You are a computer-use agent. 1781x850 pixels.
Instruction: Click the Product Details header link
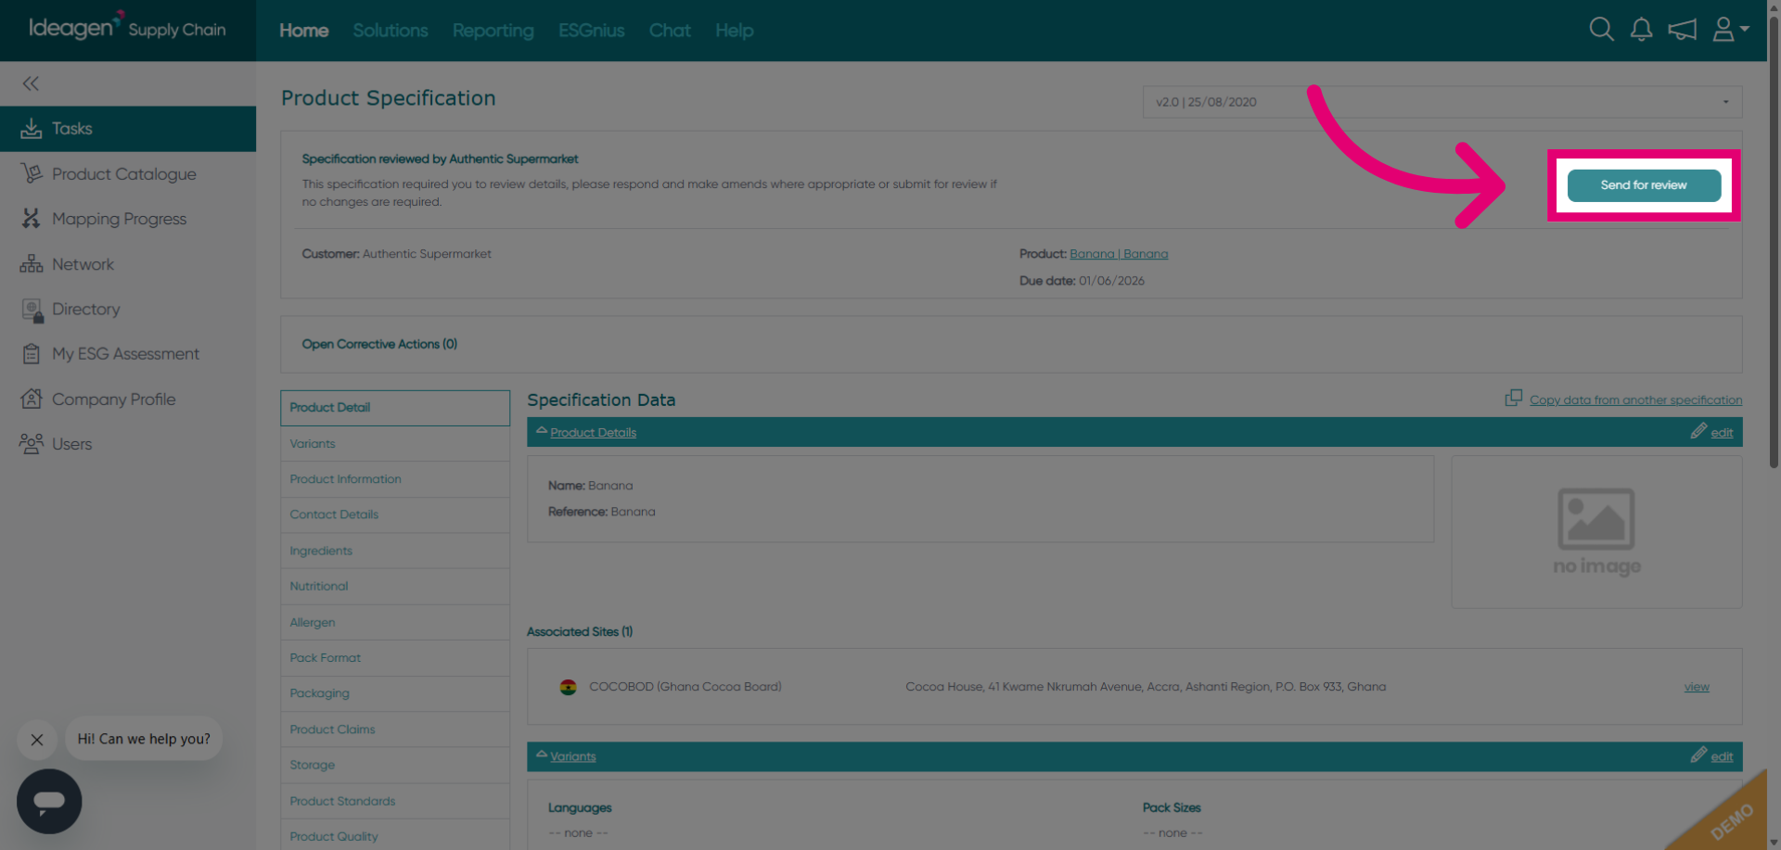[594, 433]
